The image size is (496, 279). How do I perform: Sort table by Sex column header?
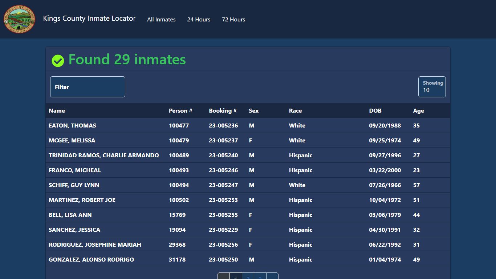254,111
